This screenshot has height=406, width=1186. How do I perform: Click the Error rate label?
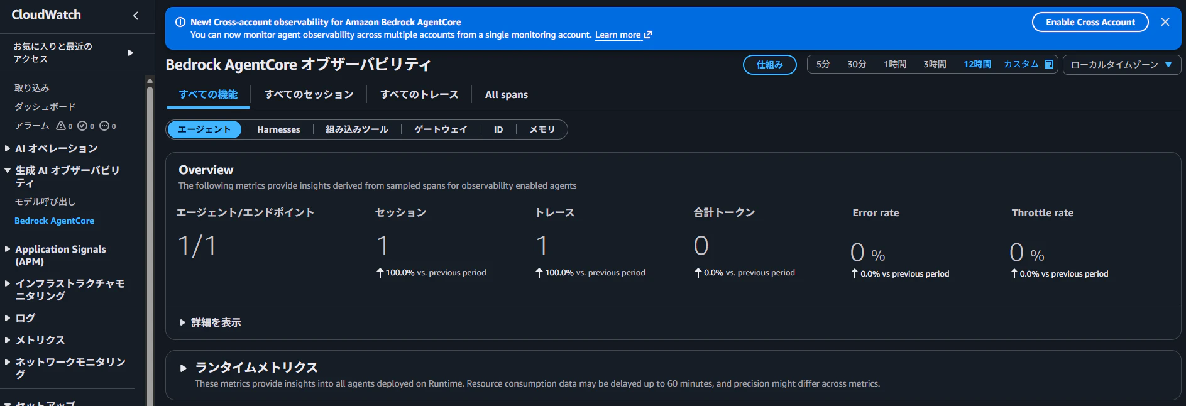[x=876, y=212]
